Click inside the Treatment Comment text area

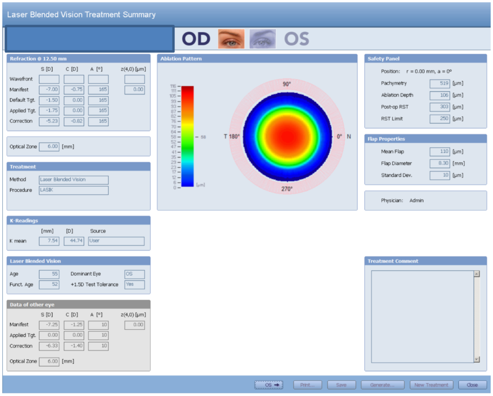pyautogui.click(x=422, y=316)
